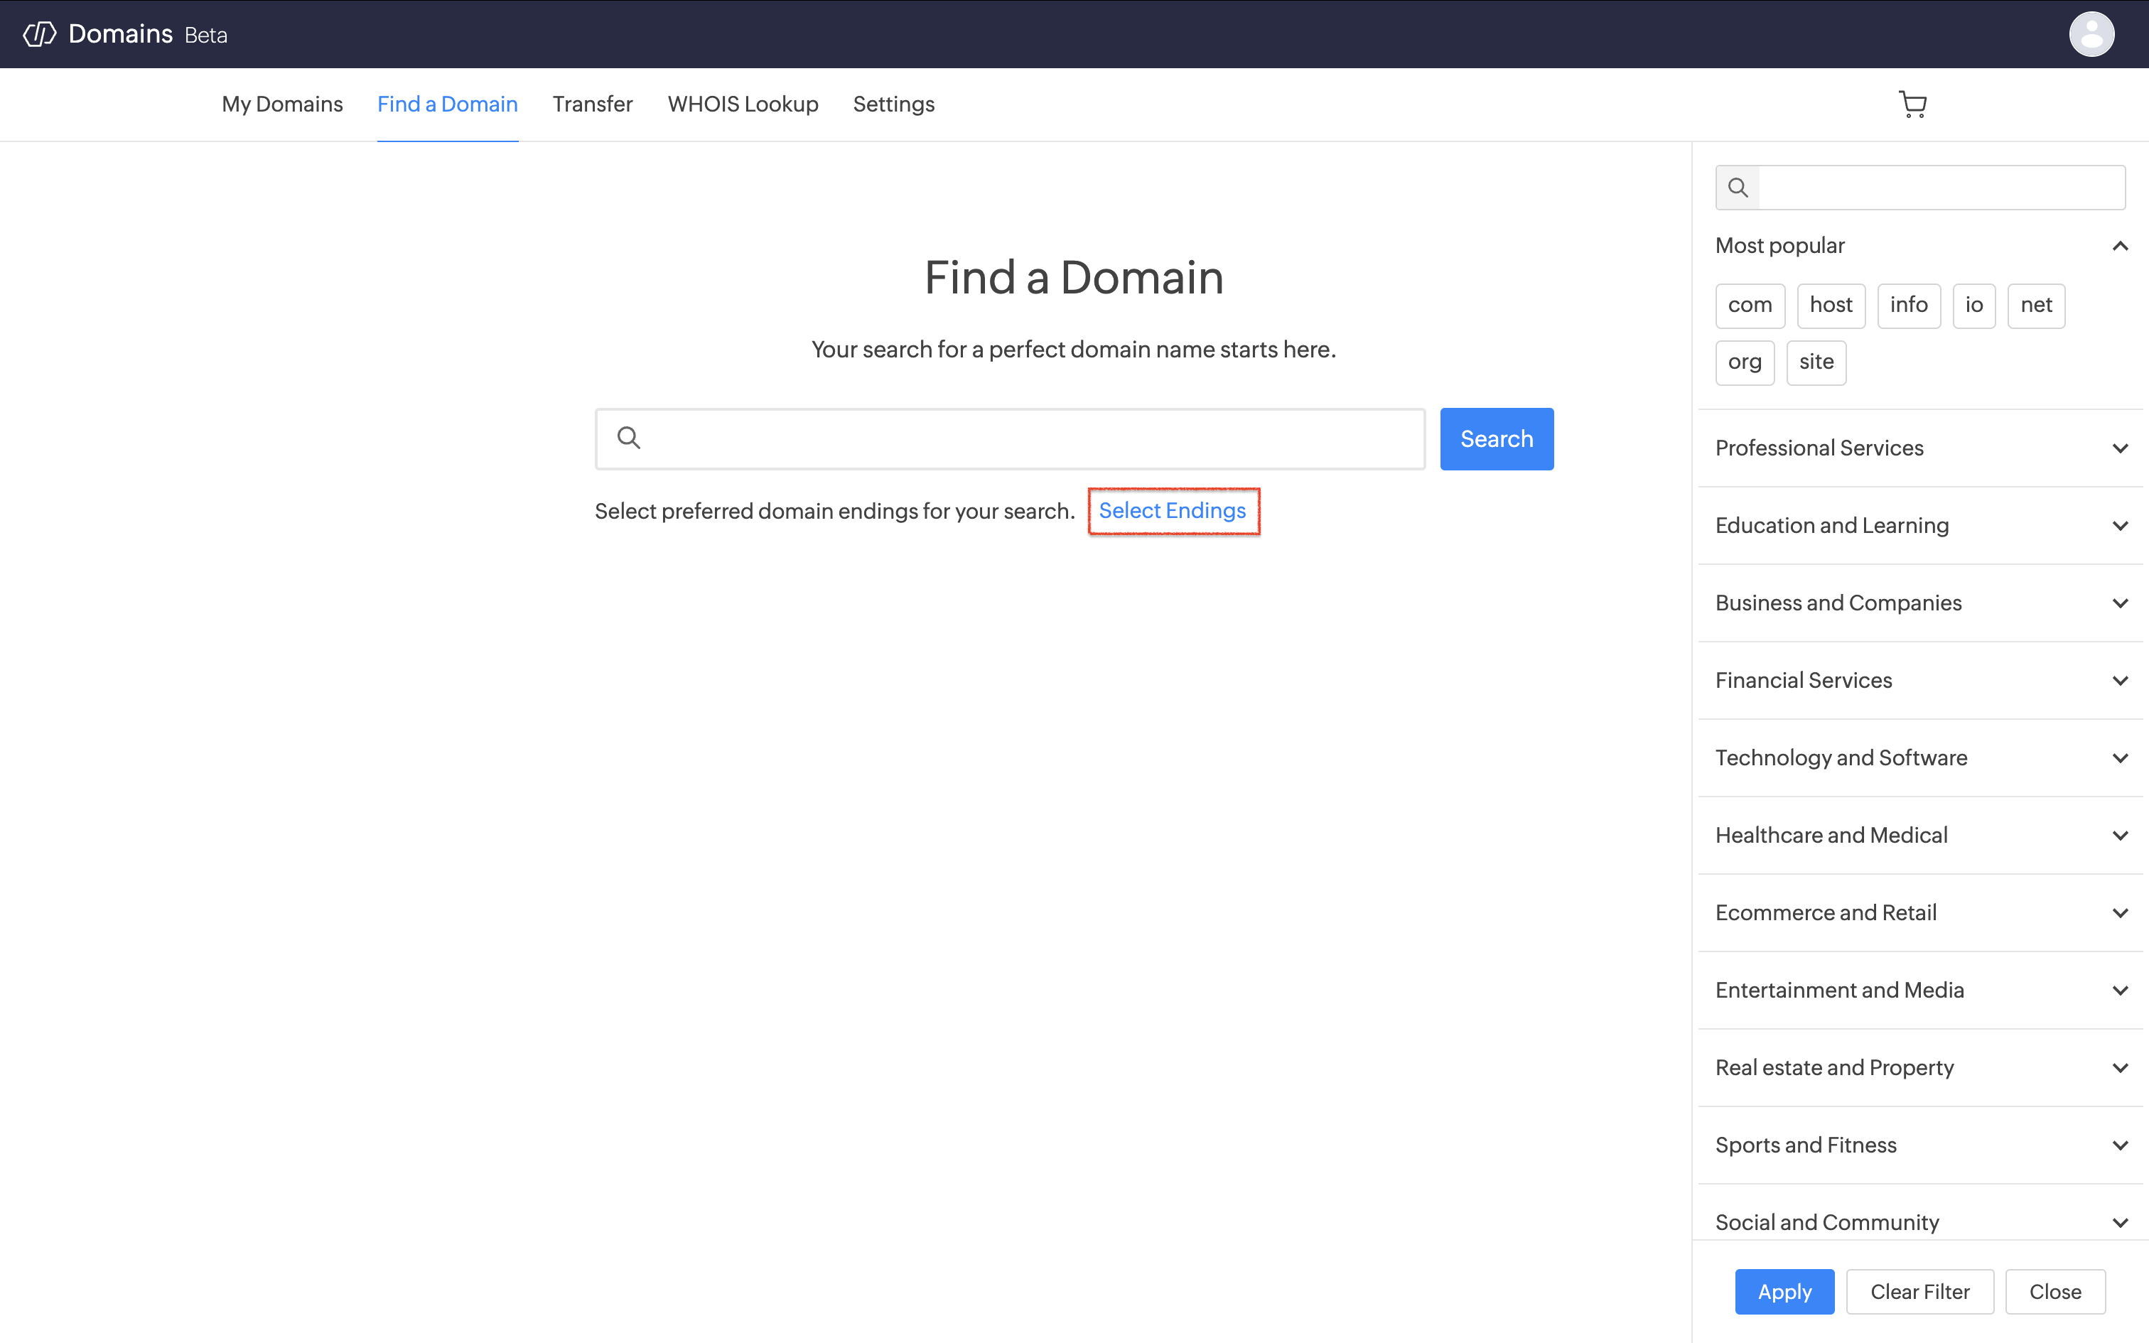
Task: Click the magnifier icon in domain search box
Action: pyautogui.click(x=629, y=438)
